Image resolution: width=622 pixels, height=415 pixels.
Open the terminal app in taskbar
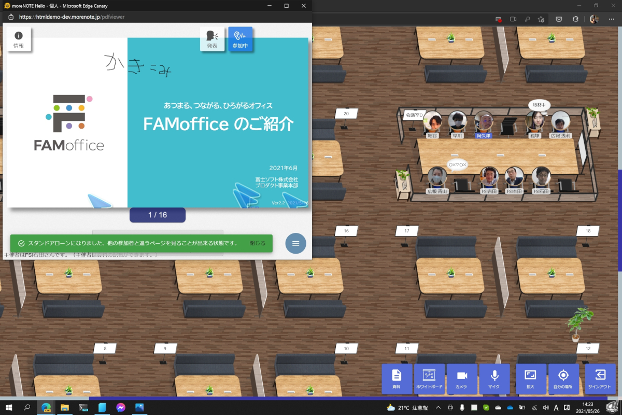click(83, 407)
